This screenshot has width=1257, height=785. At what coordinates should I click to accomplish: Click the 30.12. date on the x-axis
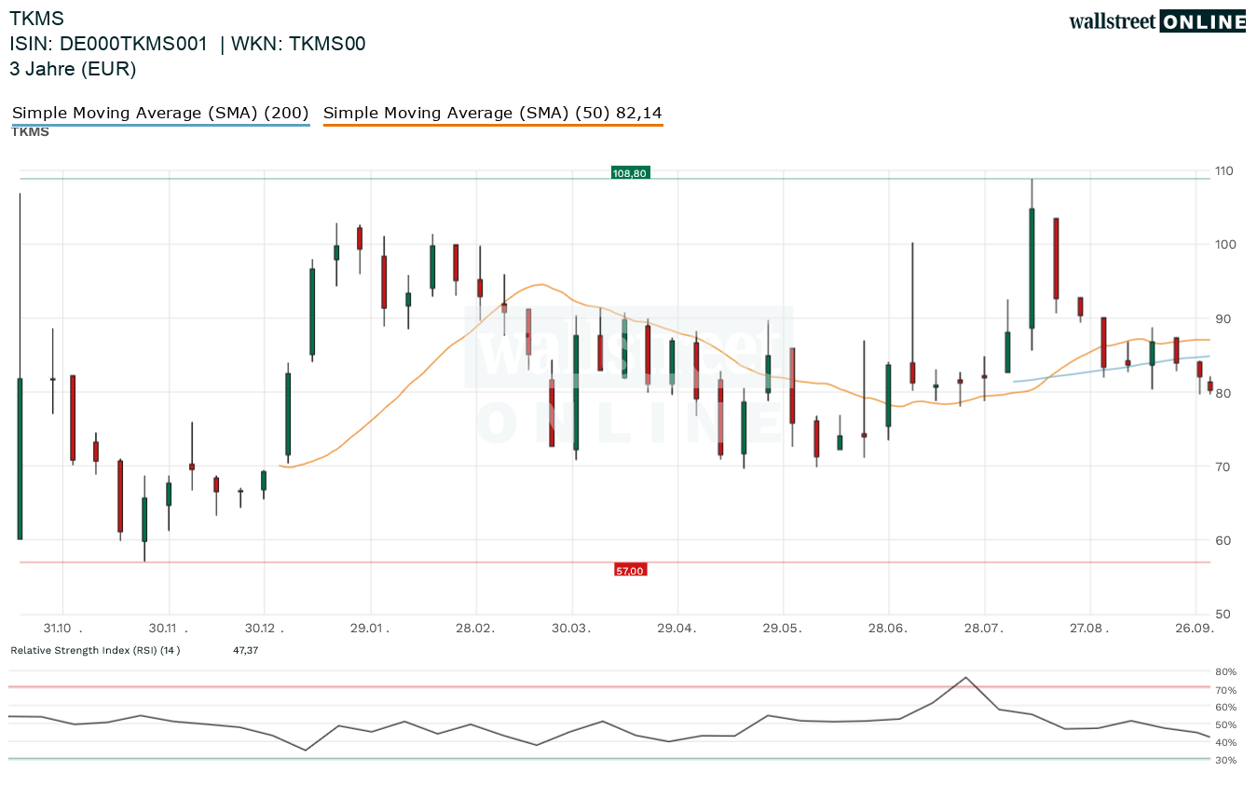(264, 629)
